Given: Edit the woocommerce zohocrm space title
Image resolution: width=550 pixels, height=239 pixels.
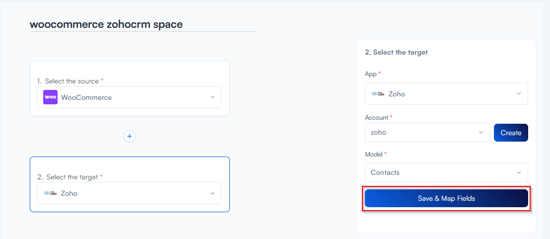Looking at the screenshot, I should coord(106,24).
